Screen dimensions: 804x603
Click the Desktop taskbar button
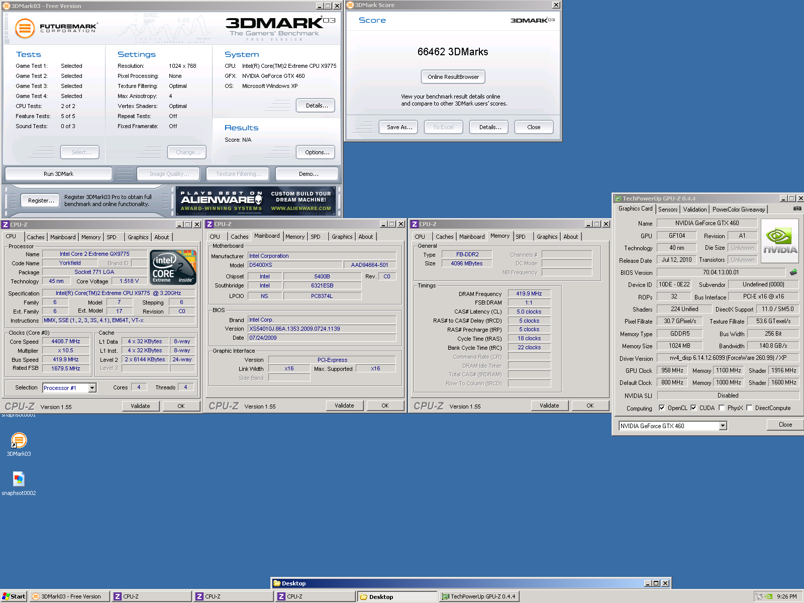(x=397, y=596)
